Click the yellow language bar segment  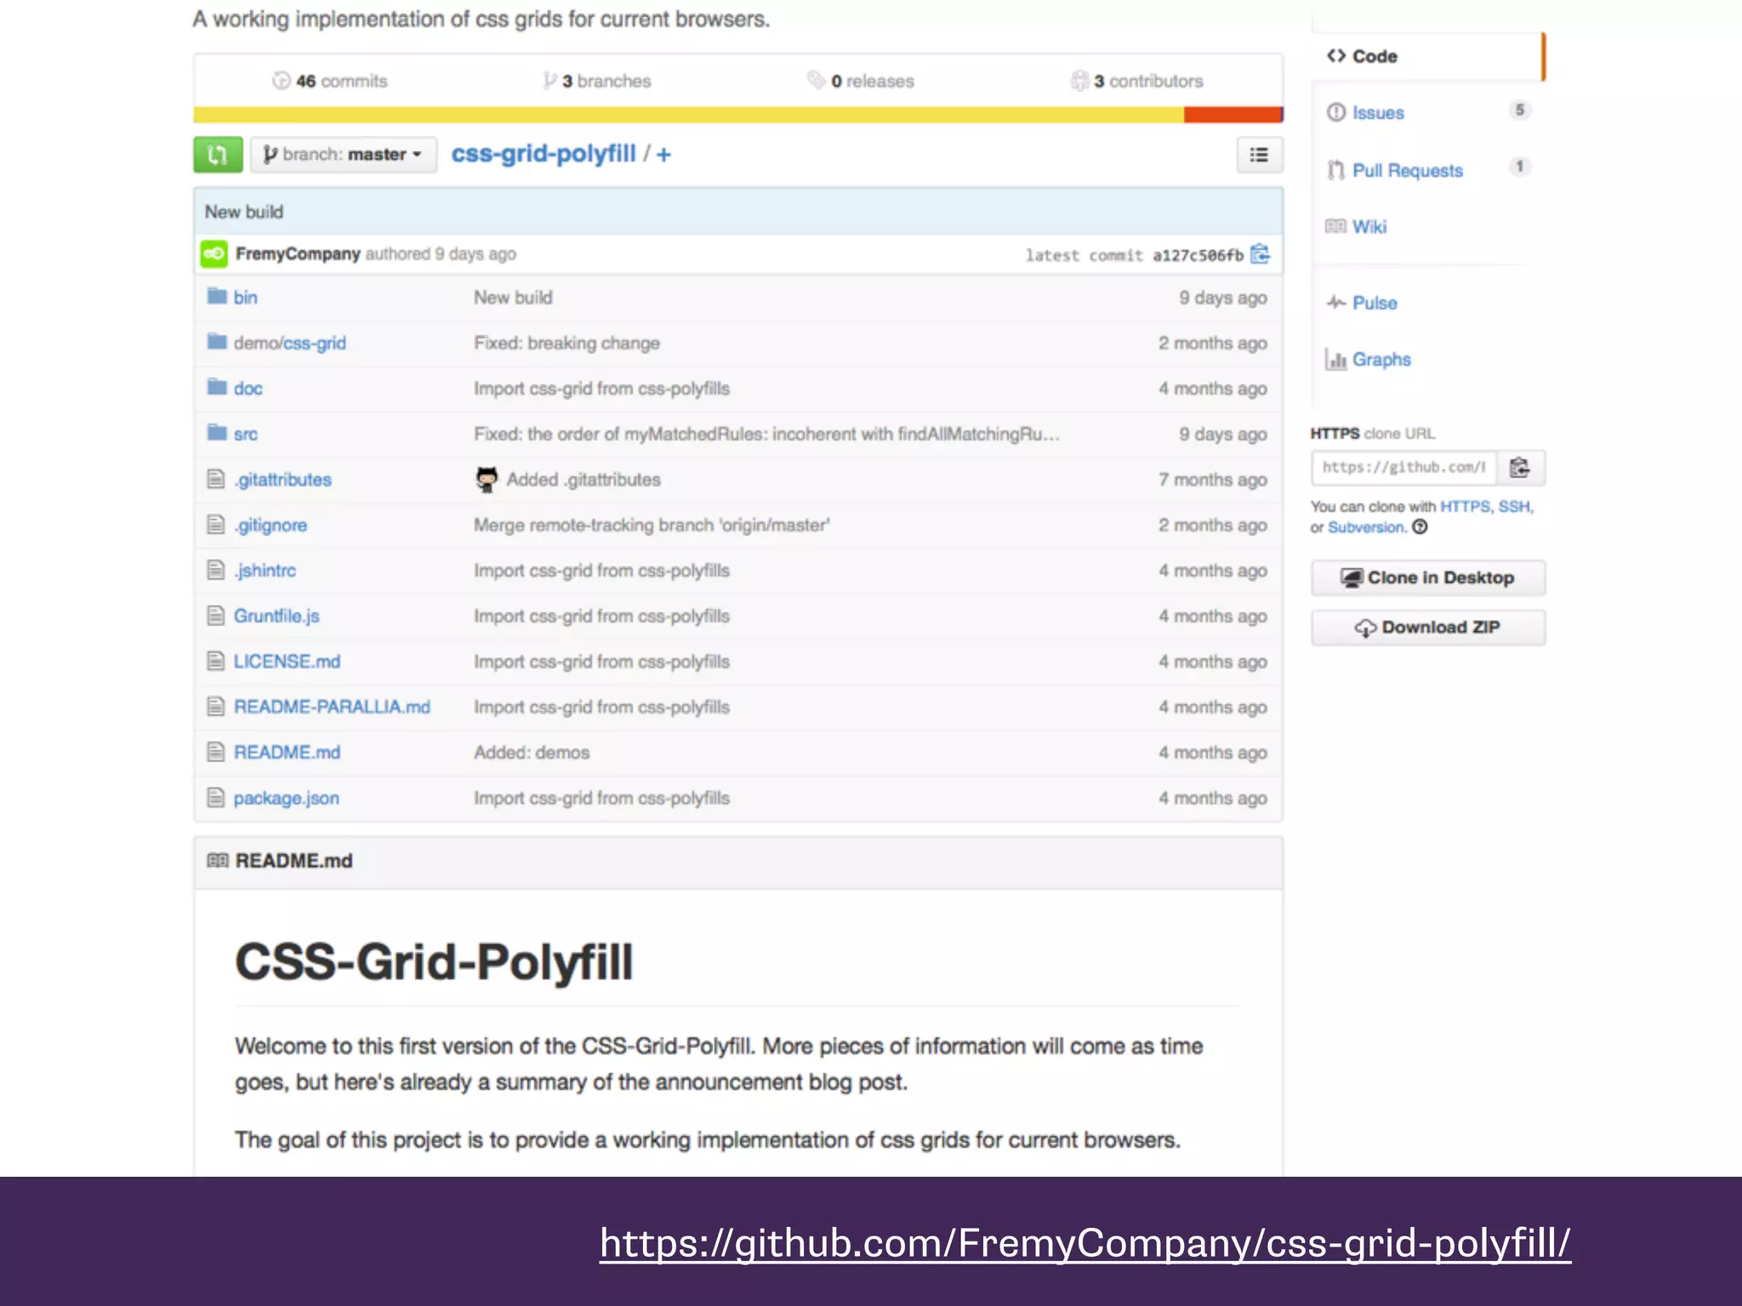tap(688, 115)
